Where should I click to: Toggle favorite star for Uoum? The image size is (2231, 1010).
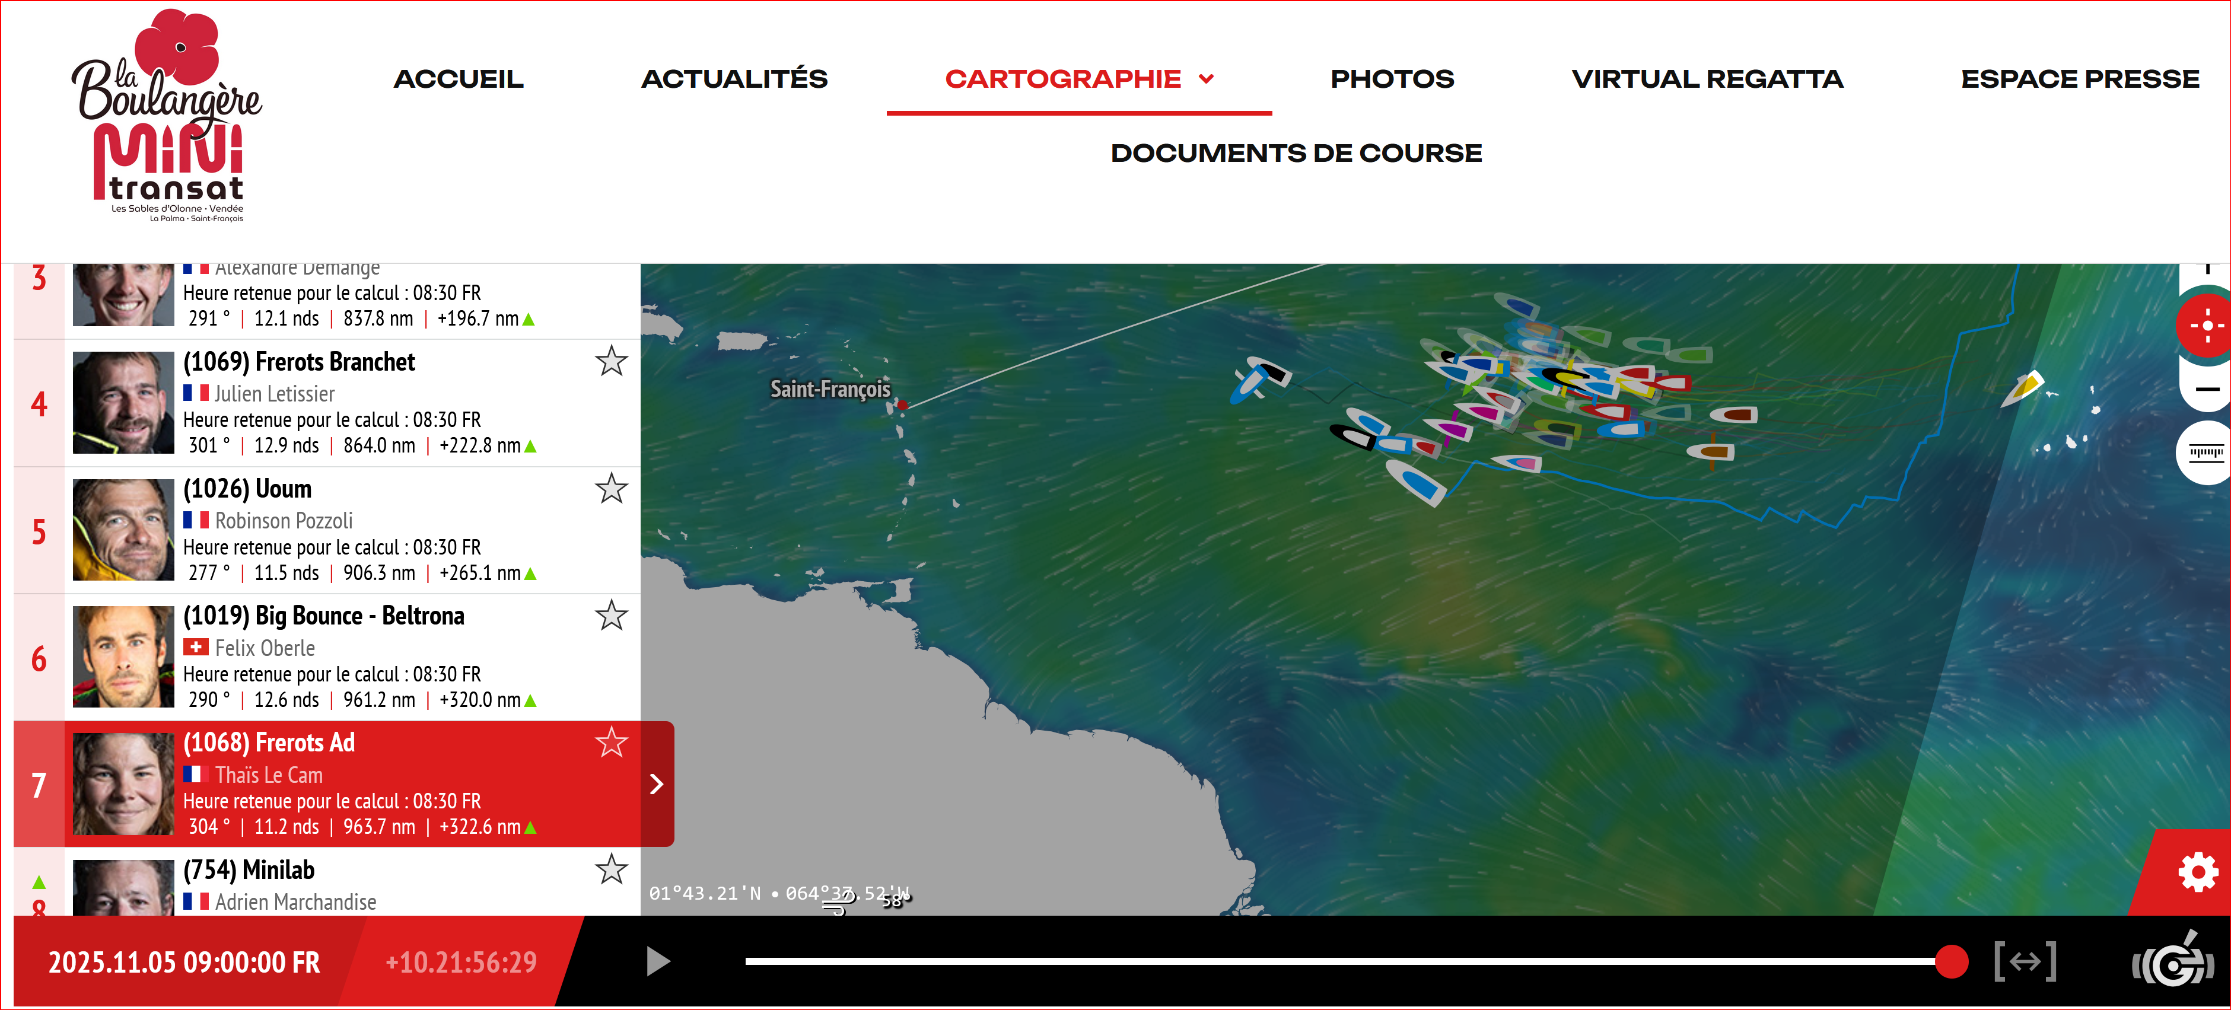[x=610, y=489]
